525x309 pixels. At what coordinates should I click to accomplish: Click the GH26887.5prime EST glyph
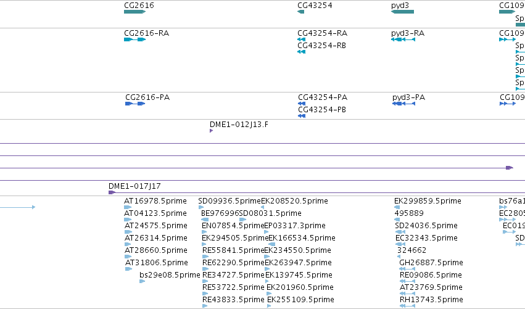coord(407,269)
